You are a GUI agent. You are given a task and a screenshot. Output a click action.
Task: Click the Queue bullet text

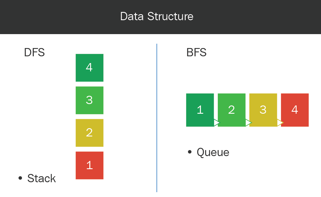click(x=213, y=152)
